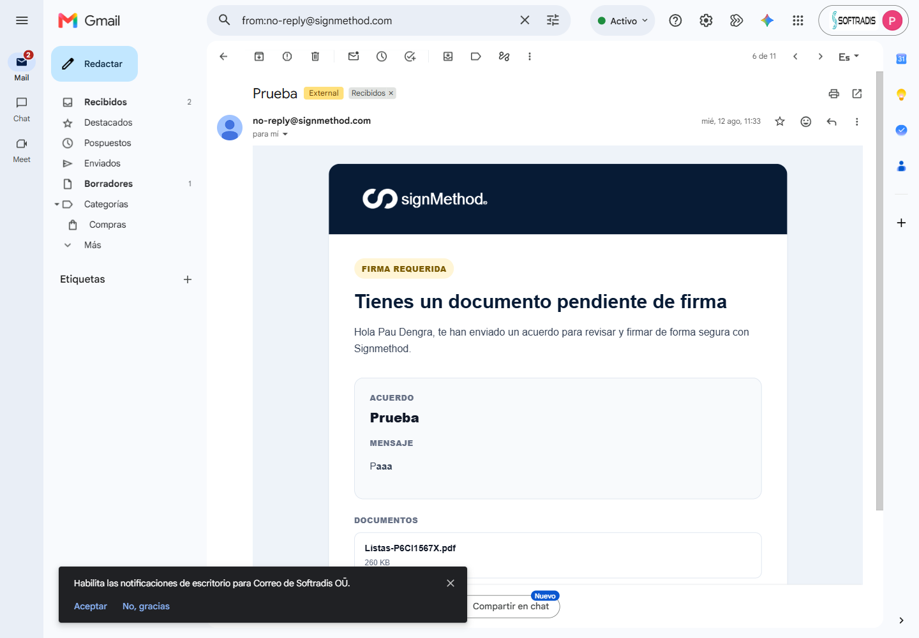Switch to the Chat tab

[22, 109]
